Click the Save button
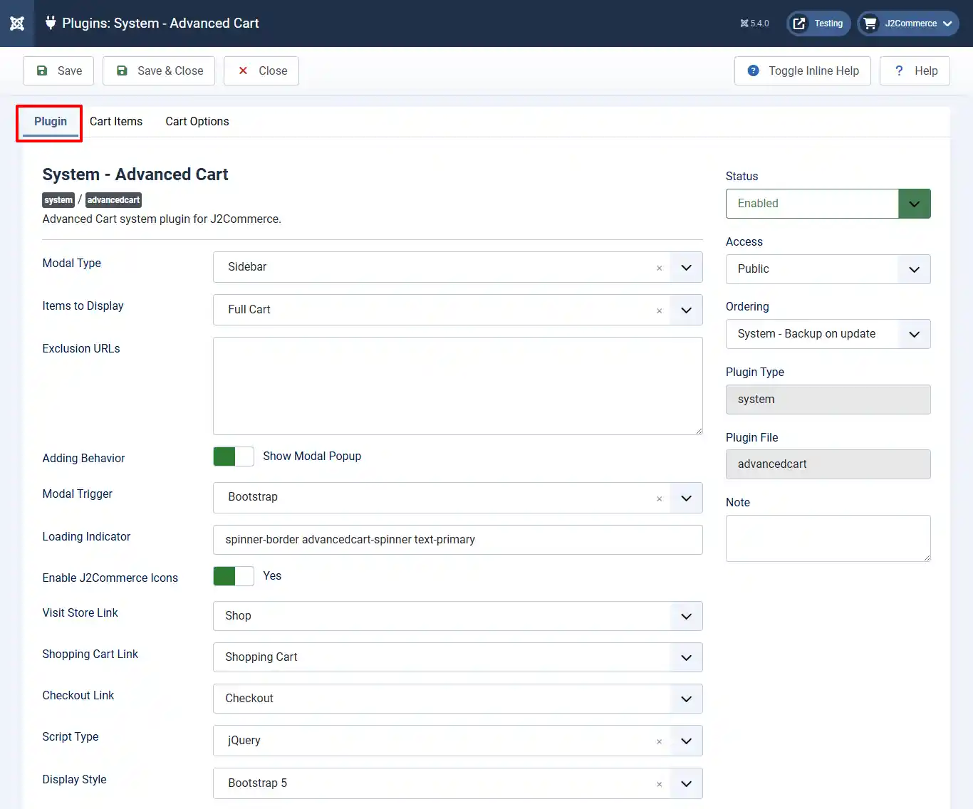This screenshot has height=809, width=973. pyautogui.click(x=58, y=71)
